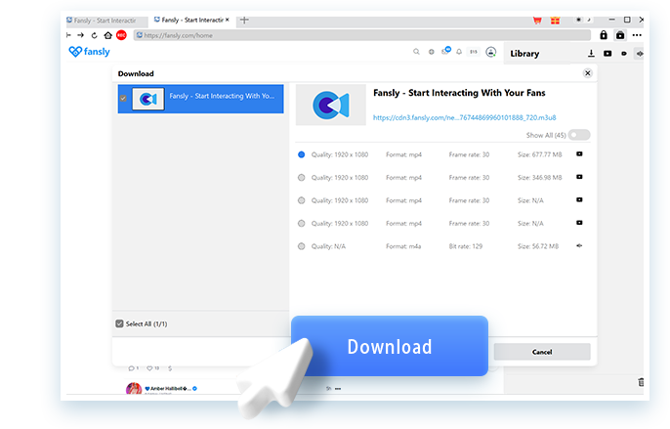The height and width of the screenshot is (429, 670).
Task: Click the Cancel button
Action: pyautogui.click(x=542, y=352)
